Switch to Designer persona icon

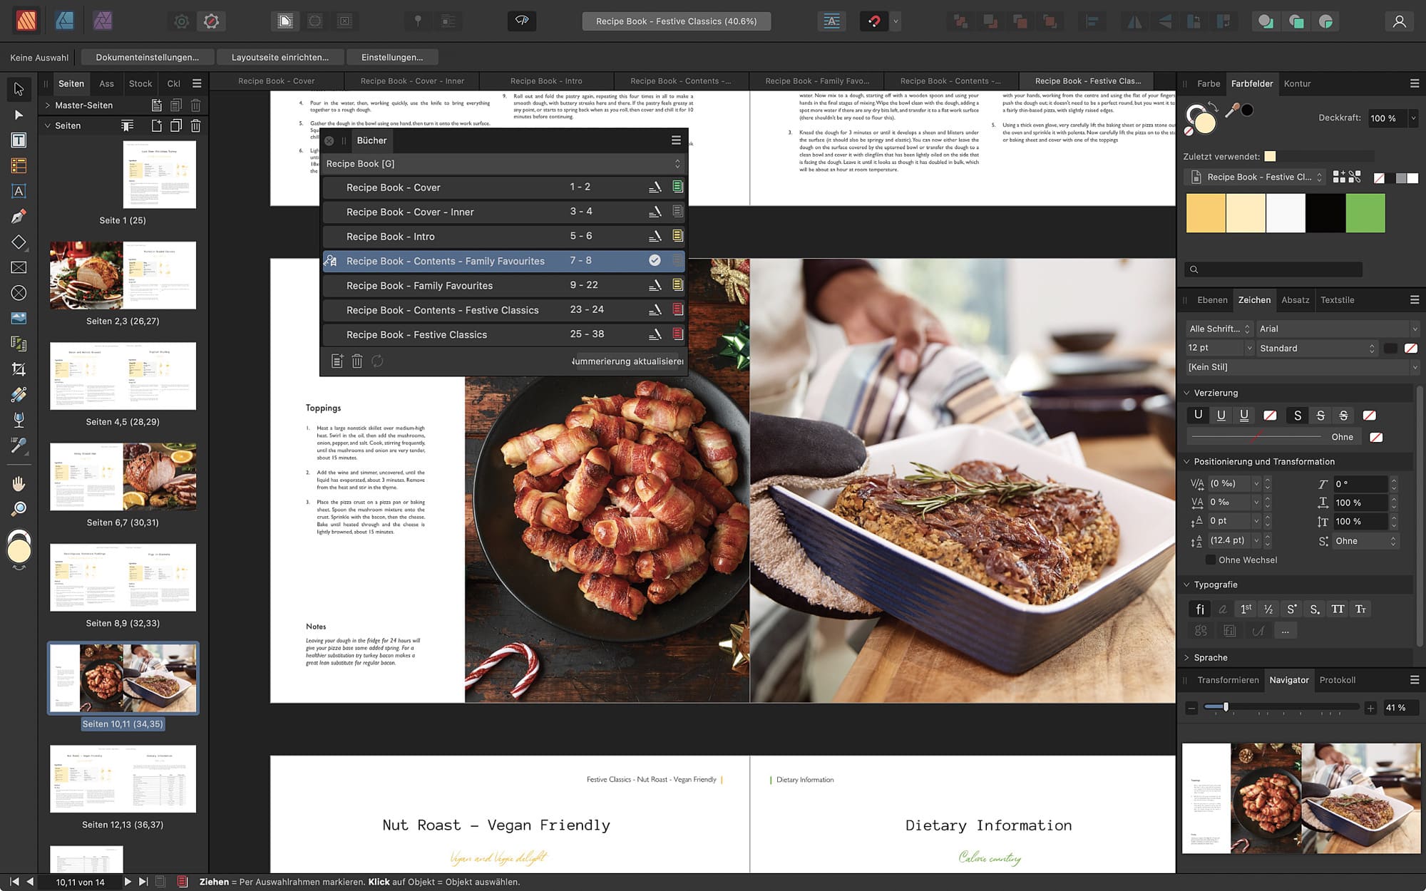click(x=65, y=21)
